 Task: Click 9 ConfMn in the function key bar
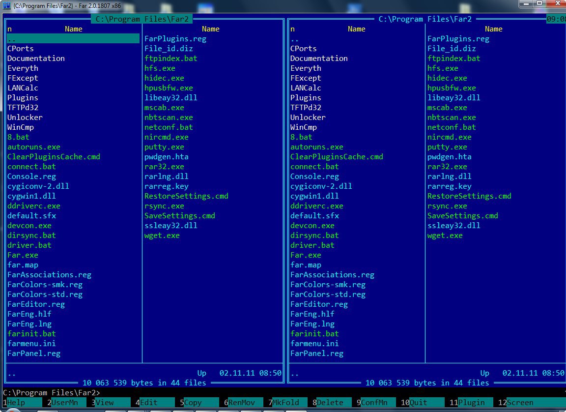tap(376, 402)
